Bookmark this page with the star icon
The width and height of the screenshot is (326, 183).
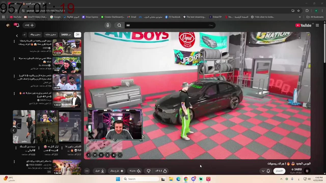(298, 11)
